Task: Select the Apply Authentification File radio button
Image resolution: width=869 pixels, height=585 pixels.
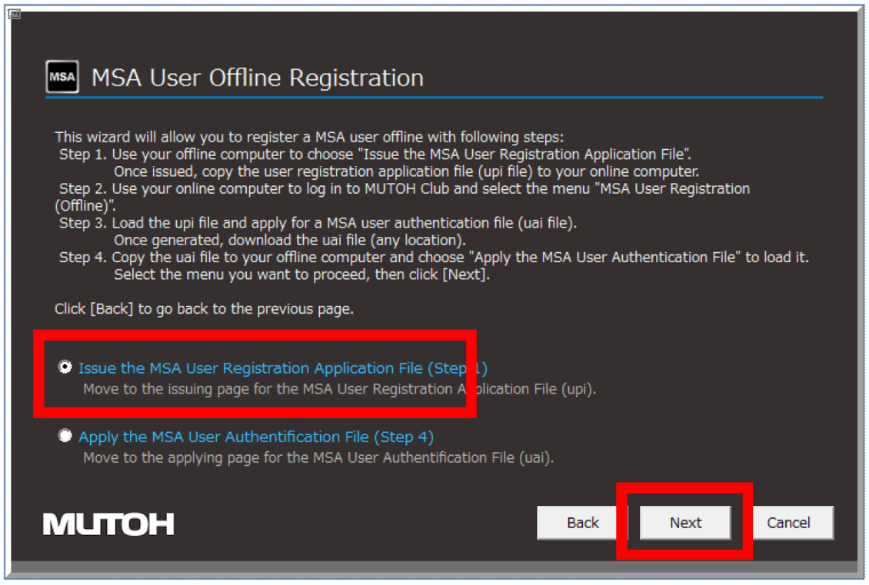Action: [x=65, y=435]
